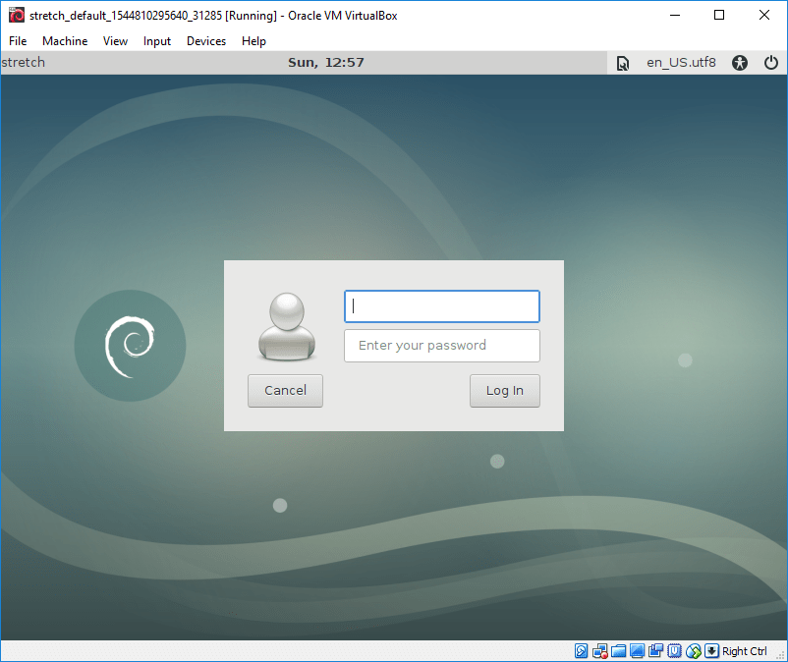
Task: Click the shared folders status icon
Action: pos(618,650)
